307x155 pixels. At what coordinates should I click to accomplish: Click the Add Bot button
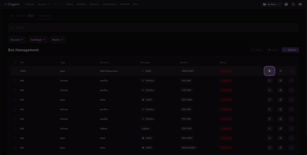pyautogui.click(x=290, y=50)
